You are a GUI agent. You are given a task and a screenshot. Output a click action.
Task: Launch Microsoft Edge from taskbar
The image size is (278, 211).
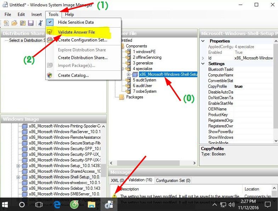click(x=57, y=205)
